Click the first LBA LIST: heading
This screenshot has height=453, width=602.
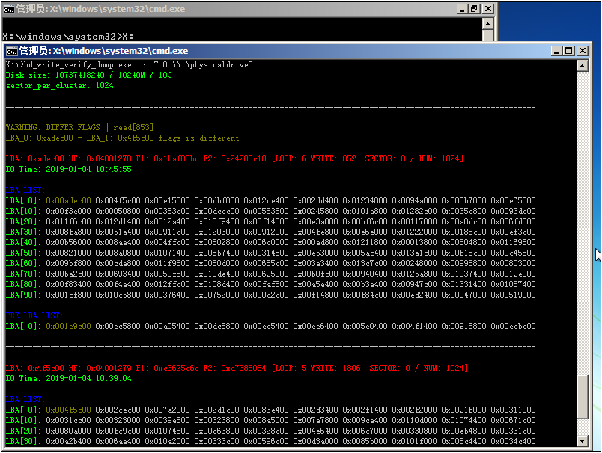click(x=25, y=190)
